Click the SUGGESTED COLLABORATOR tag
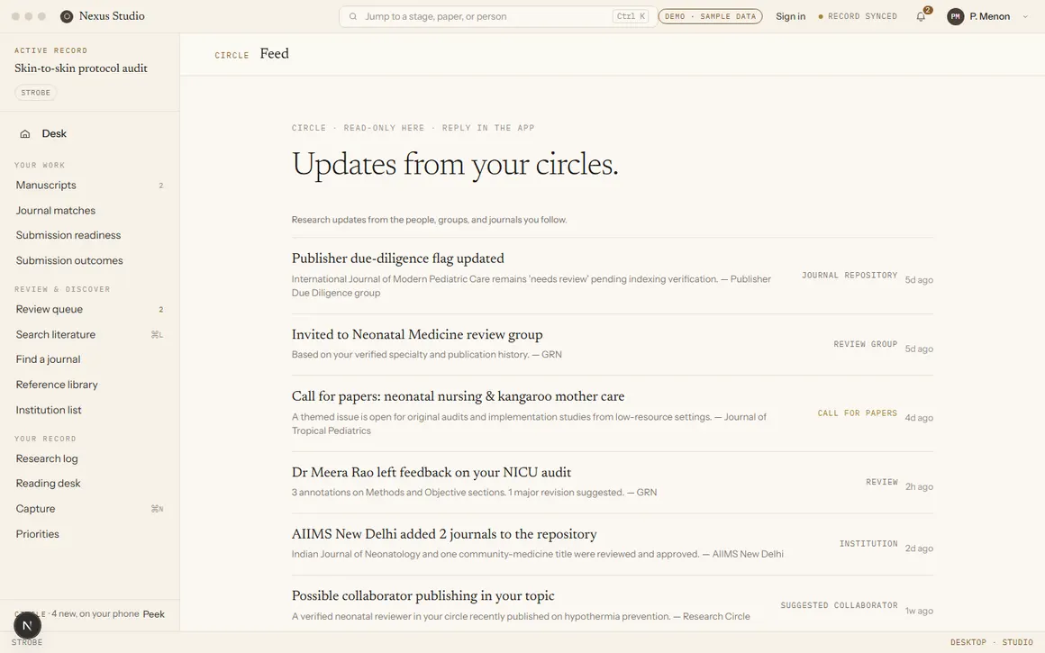 (x=839, y=605)
